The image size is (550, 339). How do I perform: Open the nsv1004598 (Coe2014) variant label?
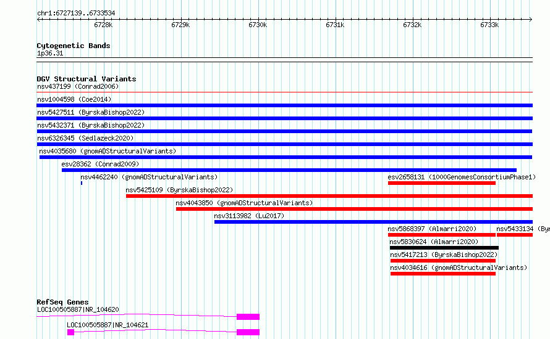click(x=74, y=99)
